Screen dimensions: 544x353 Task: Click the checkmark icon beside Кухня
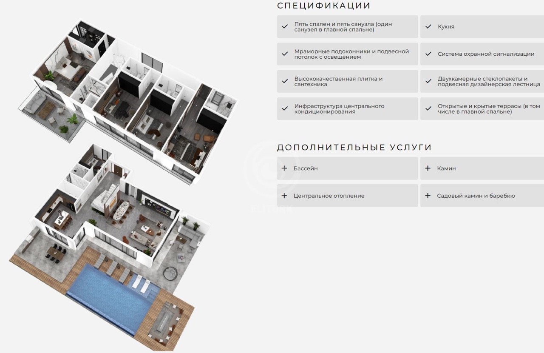(428, 26)
